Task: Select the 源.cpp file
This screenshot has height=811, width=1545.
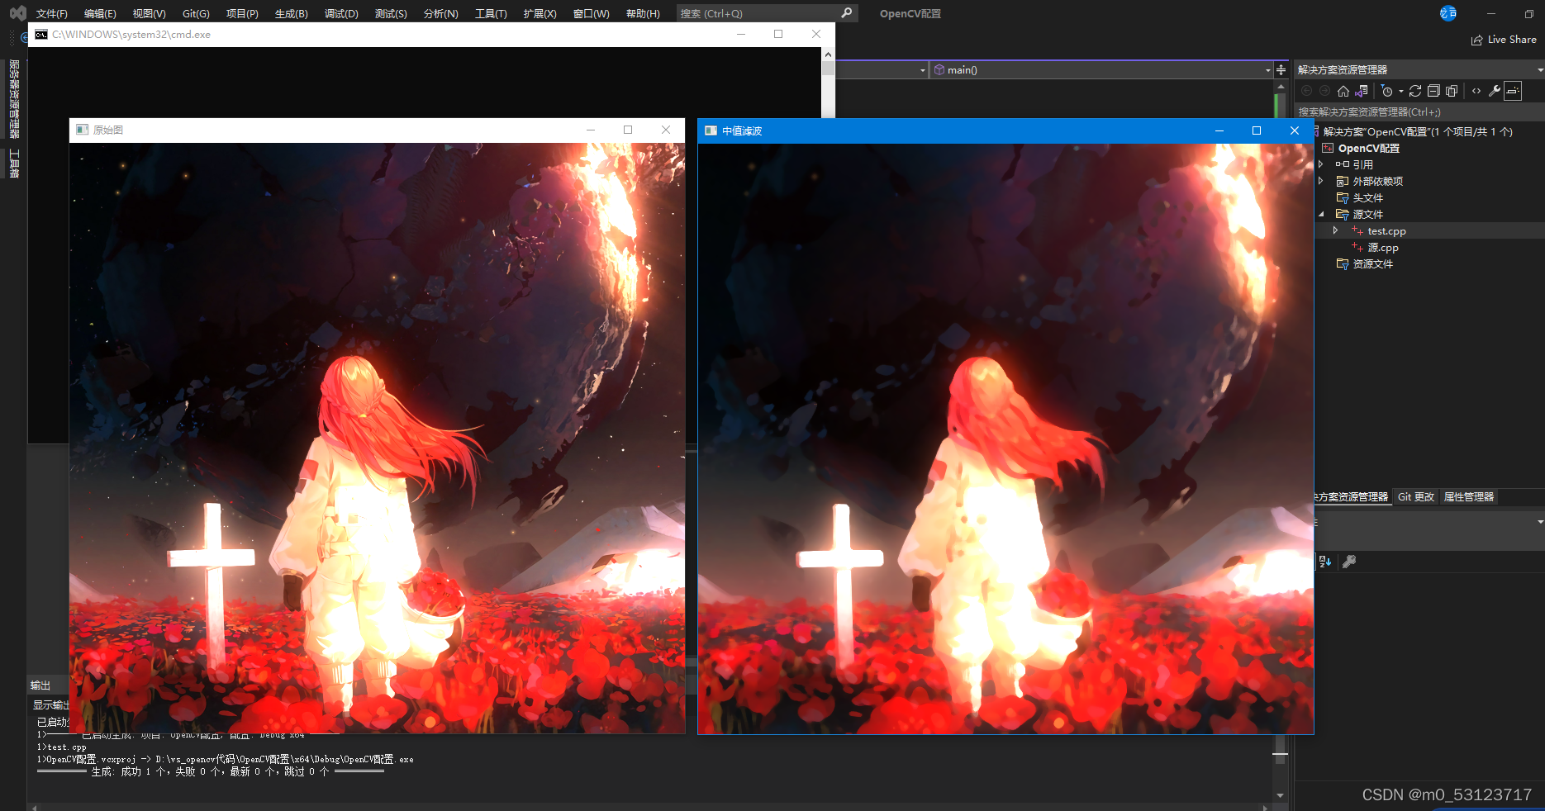Action: [x=1382, y=248]
